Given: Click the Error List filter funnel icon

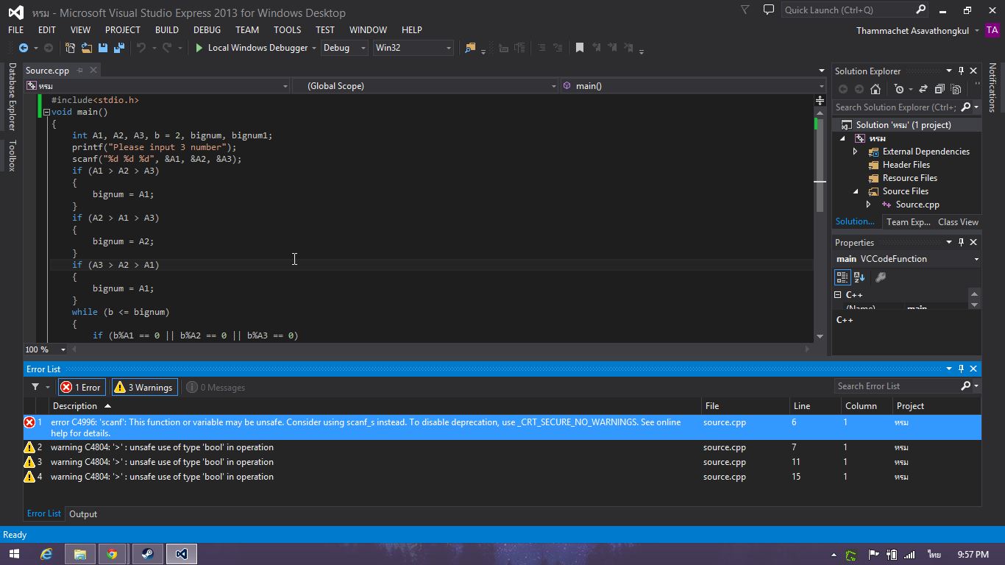Looking at the screenshot, I should (35, 387).
